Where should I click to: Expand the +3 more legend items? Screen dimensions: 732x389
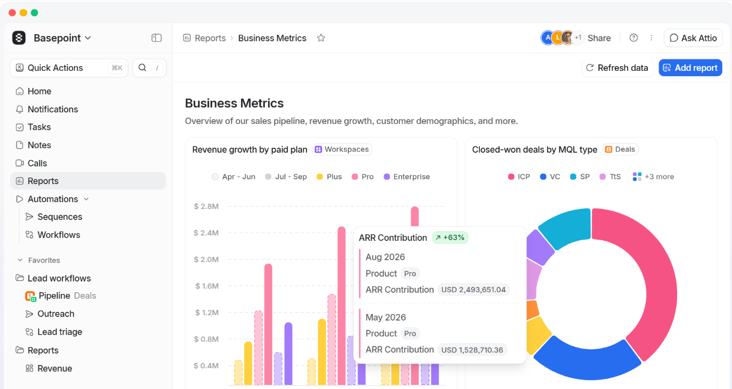[653, 176]
